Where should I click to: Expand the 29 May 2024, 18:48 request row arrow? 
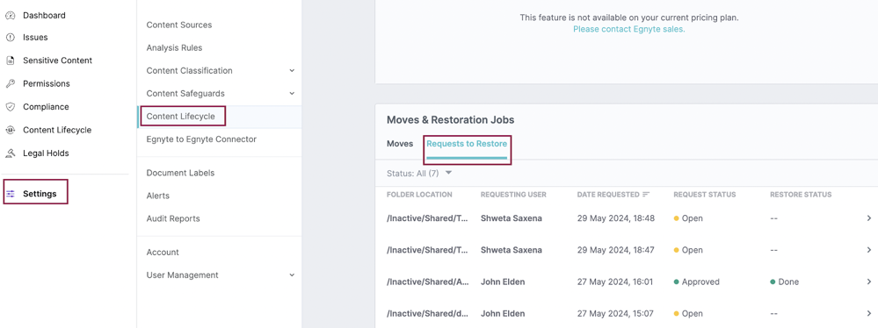pyautogui.click(x=869, y=218)
